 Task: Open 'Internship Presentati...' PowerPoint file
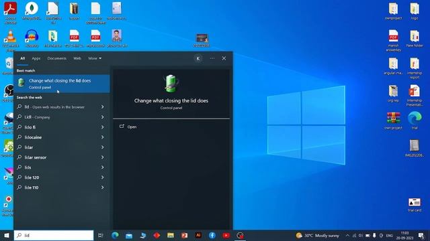415,95
